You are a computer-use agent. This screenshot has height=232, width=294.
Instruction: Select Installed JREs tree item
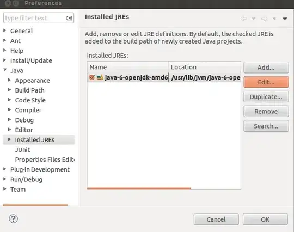pyautogui.click(x=35, y=140)
